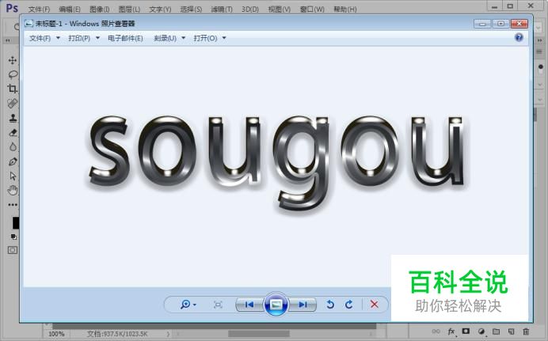Screen dimensions: 548x341
Task: Reset default foreground and background colors
Action: point(13,237)
